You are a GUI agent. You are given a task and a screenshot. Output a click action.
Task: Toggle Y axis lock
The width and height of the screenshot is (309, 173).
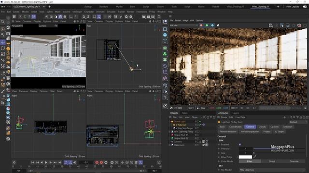click(x=25, y=17)
